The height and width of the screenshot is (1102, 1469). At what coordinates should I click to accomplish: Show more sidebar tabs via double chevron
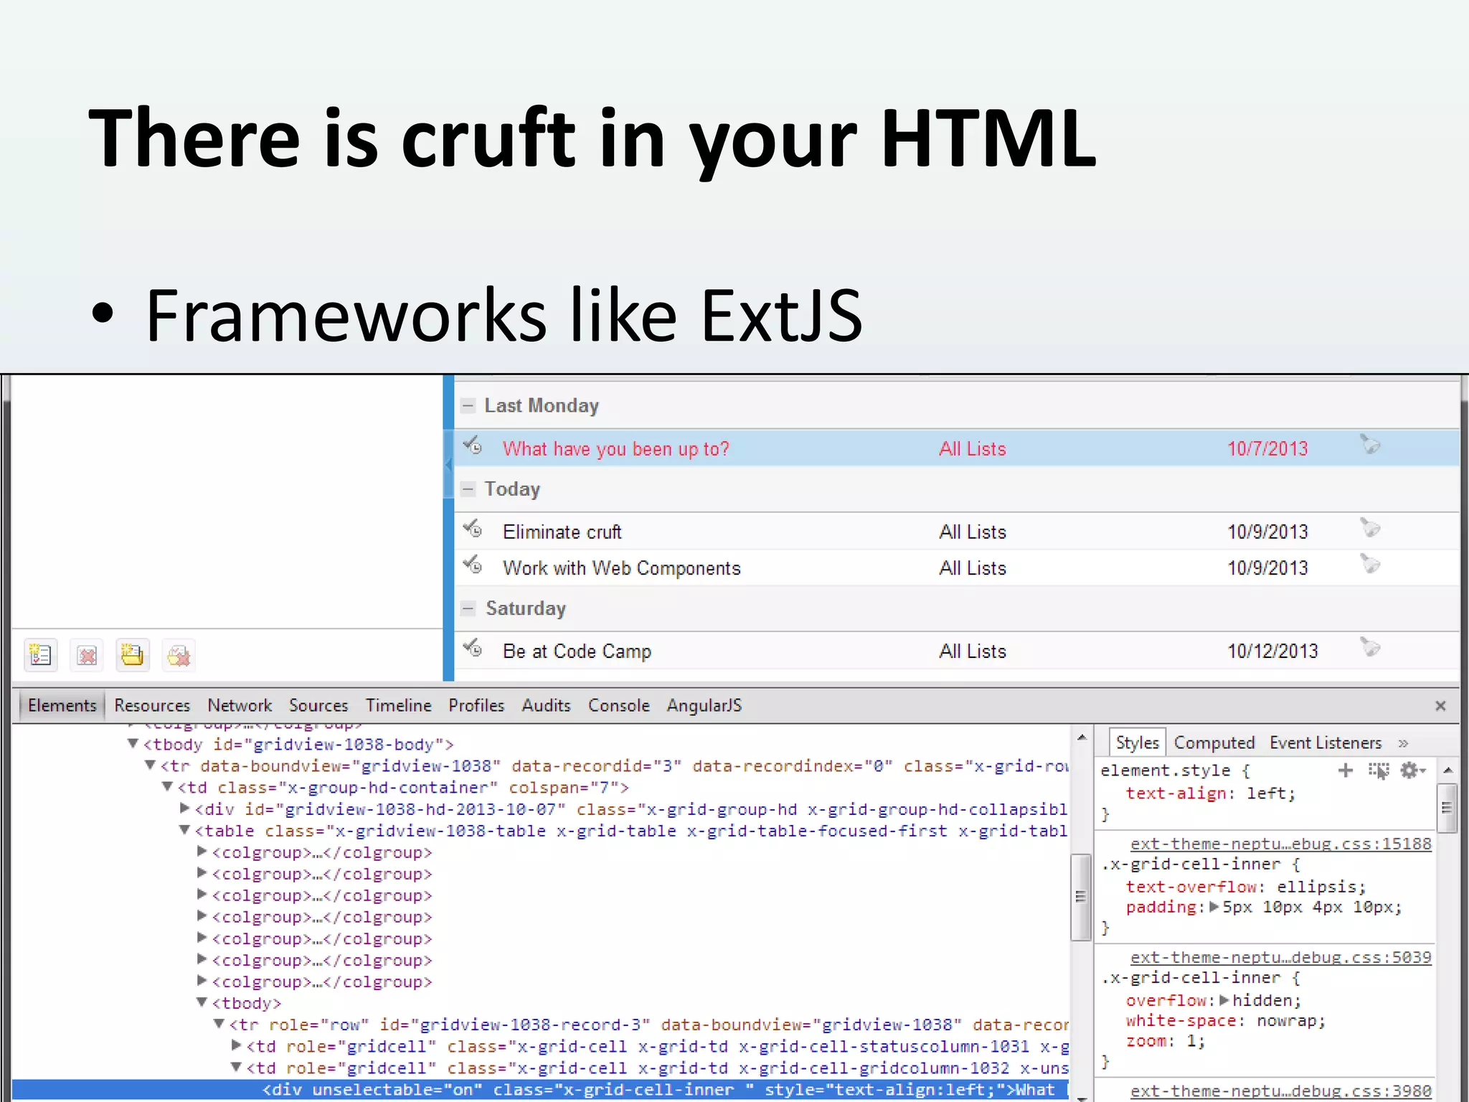point(1404,743)
